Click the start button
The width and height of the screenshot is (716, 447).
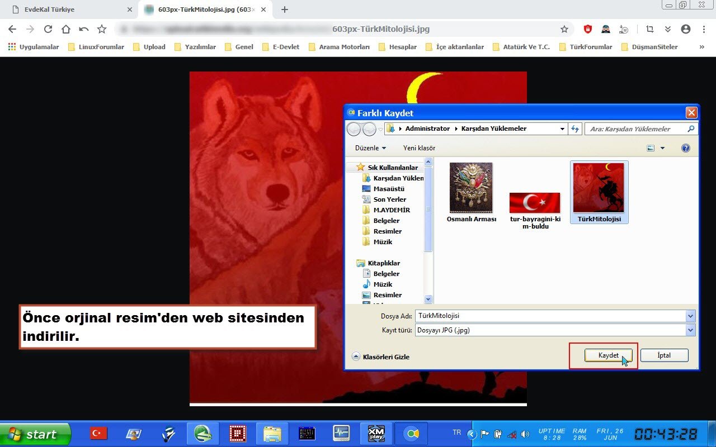(35, 434)
